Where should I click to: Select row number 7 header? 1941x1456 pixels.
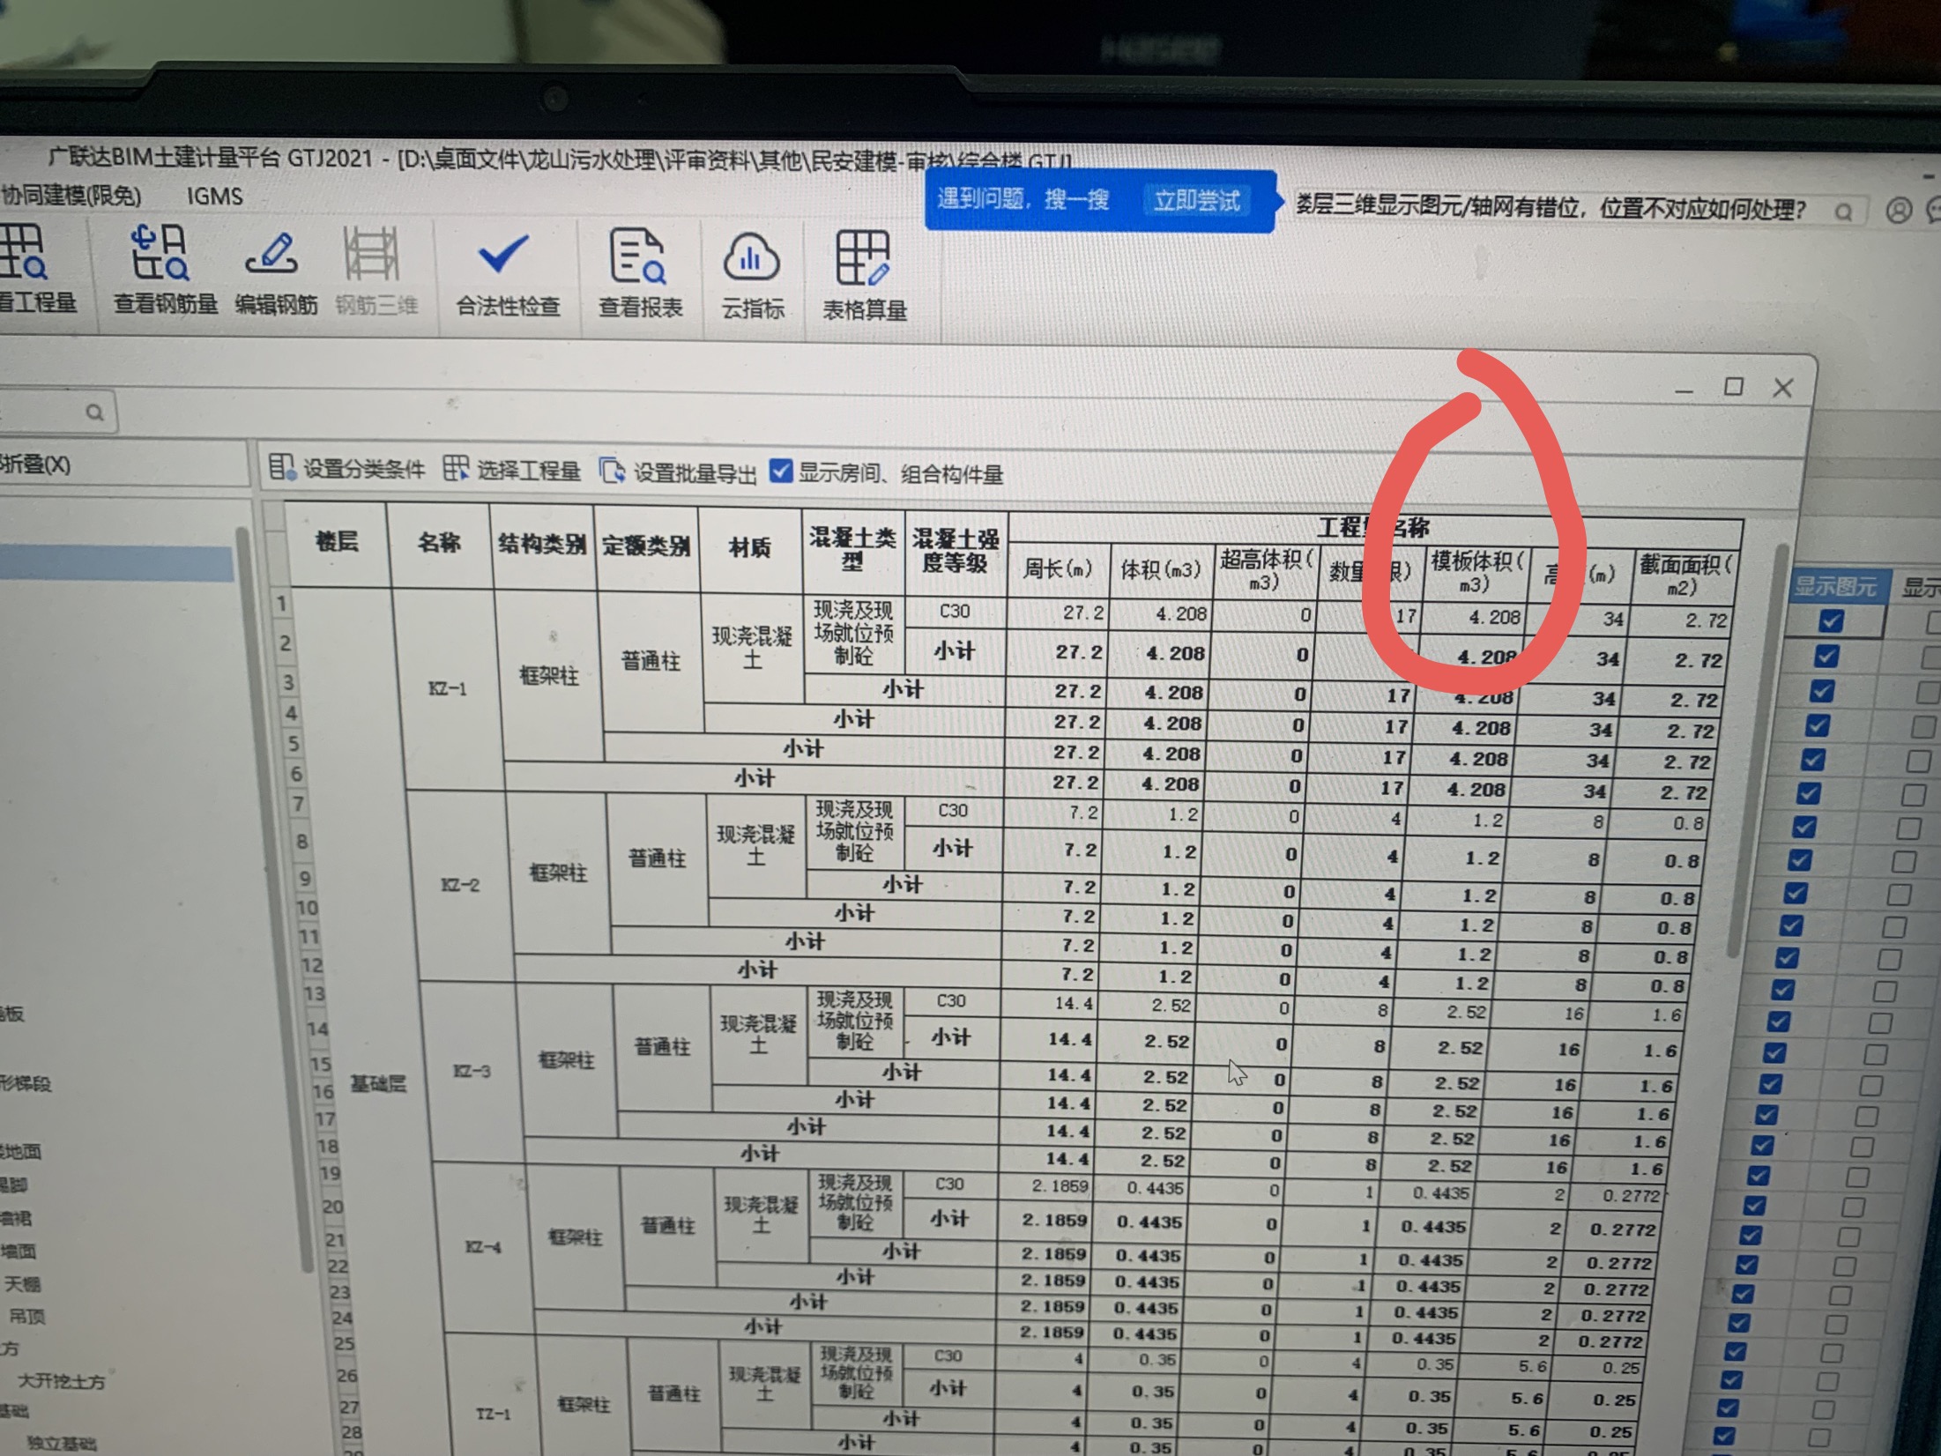(298, 804)
